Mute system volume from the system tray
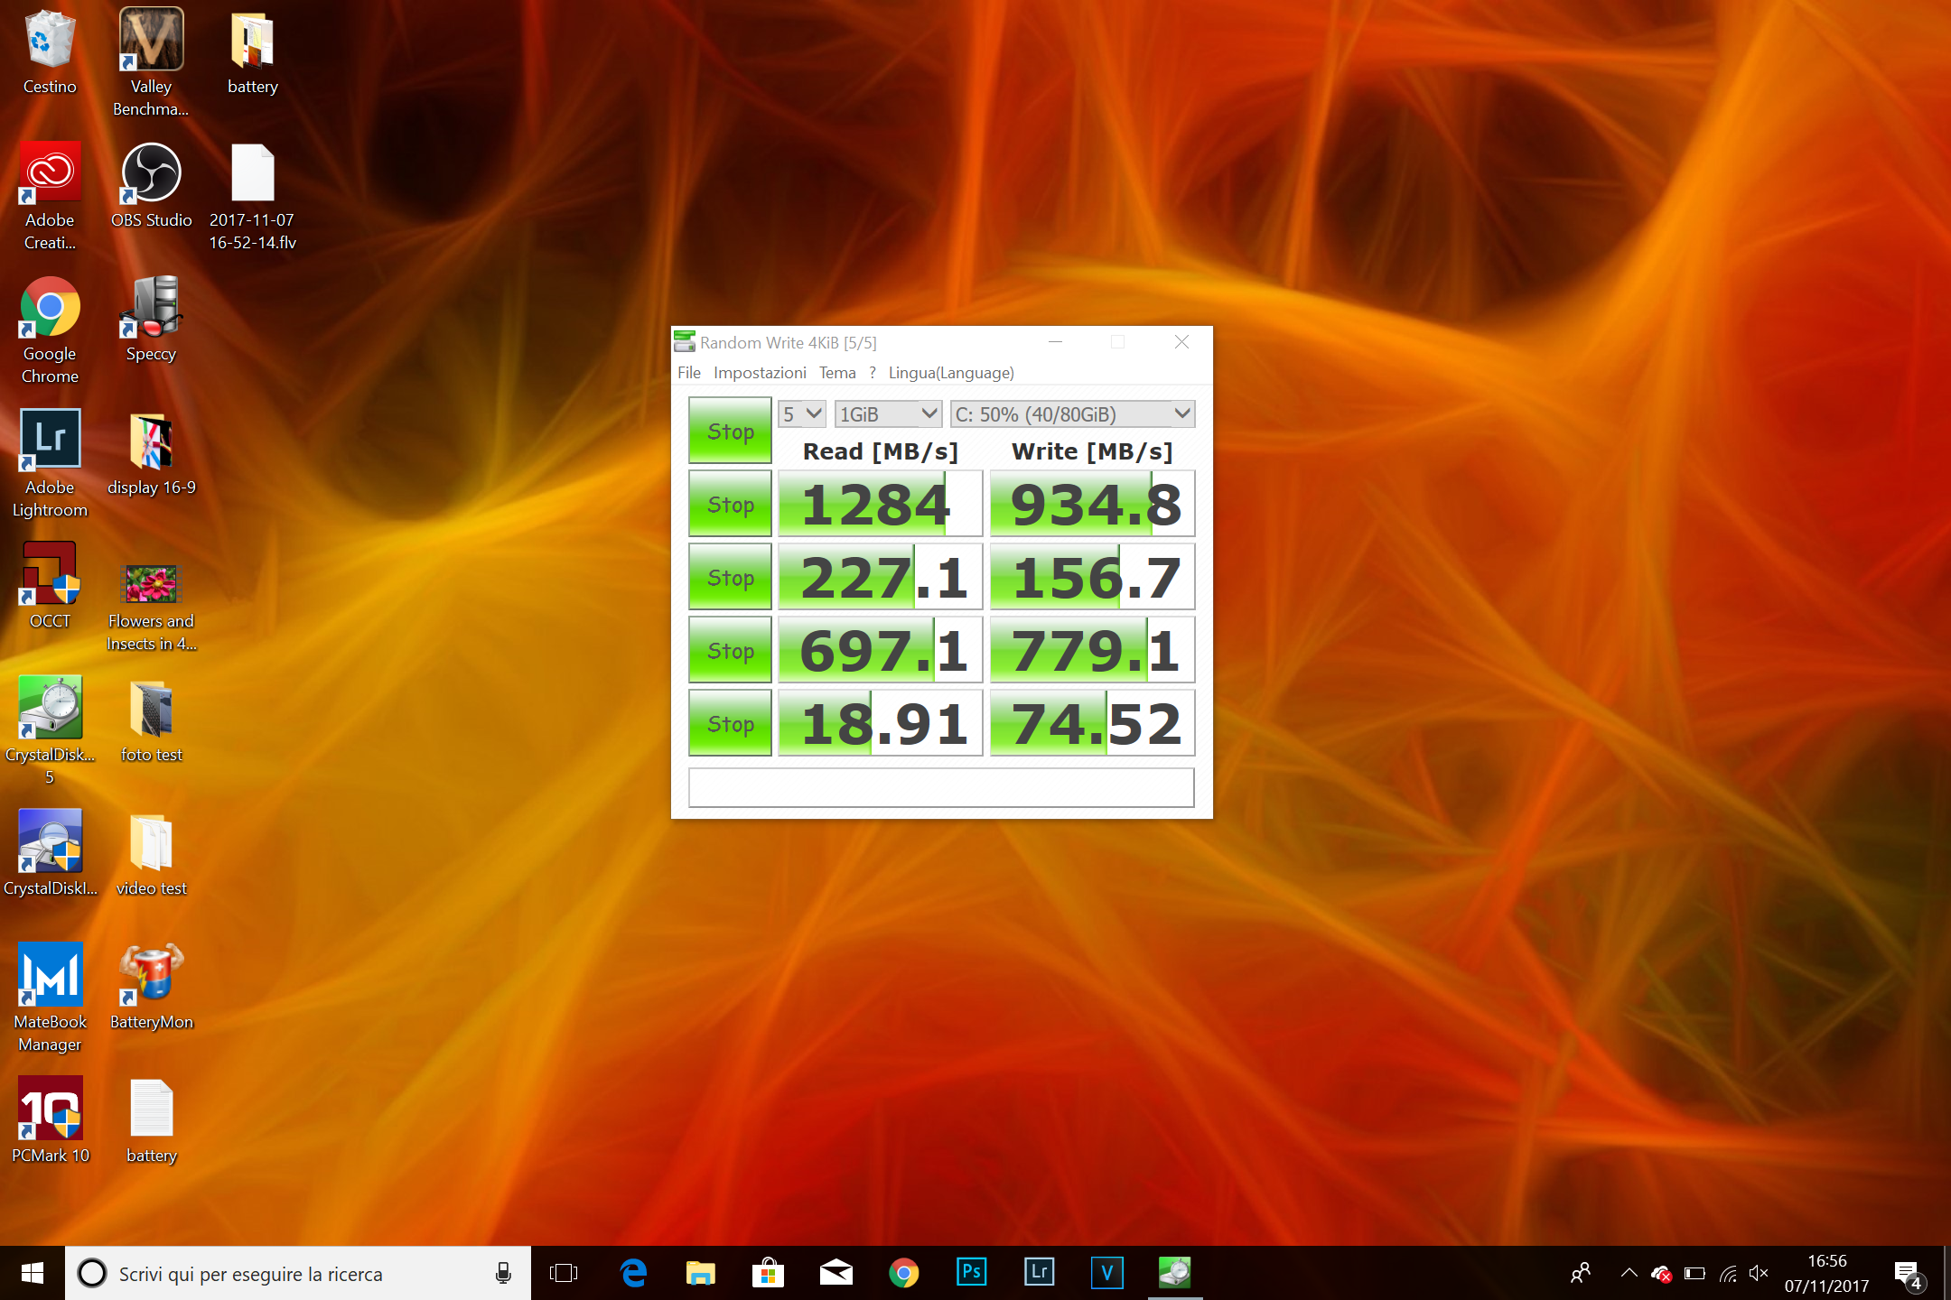This screenshot has width=1951, height=1300. tap(1760, 1273)
